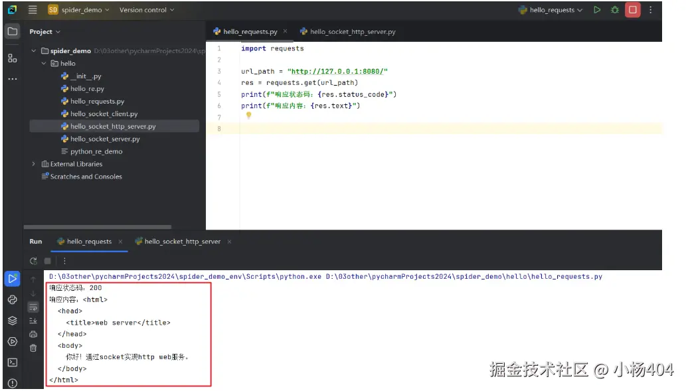686x391 pixels.
Task: Select Scratches and Consoles node
Action: pos(82,177)
